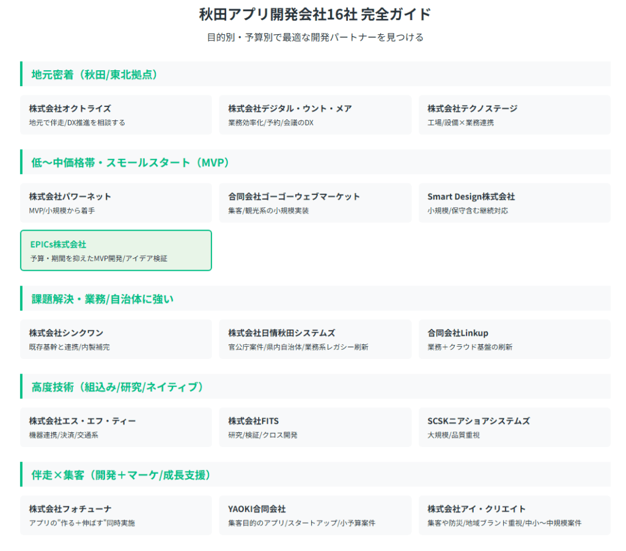Open the 株式会社日情秋田システムズ card
The image size is (626, 551).
(x=315, y=339)
